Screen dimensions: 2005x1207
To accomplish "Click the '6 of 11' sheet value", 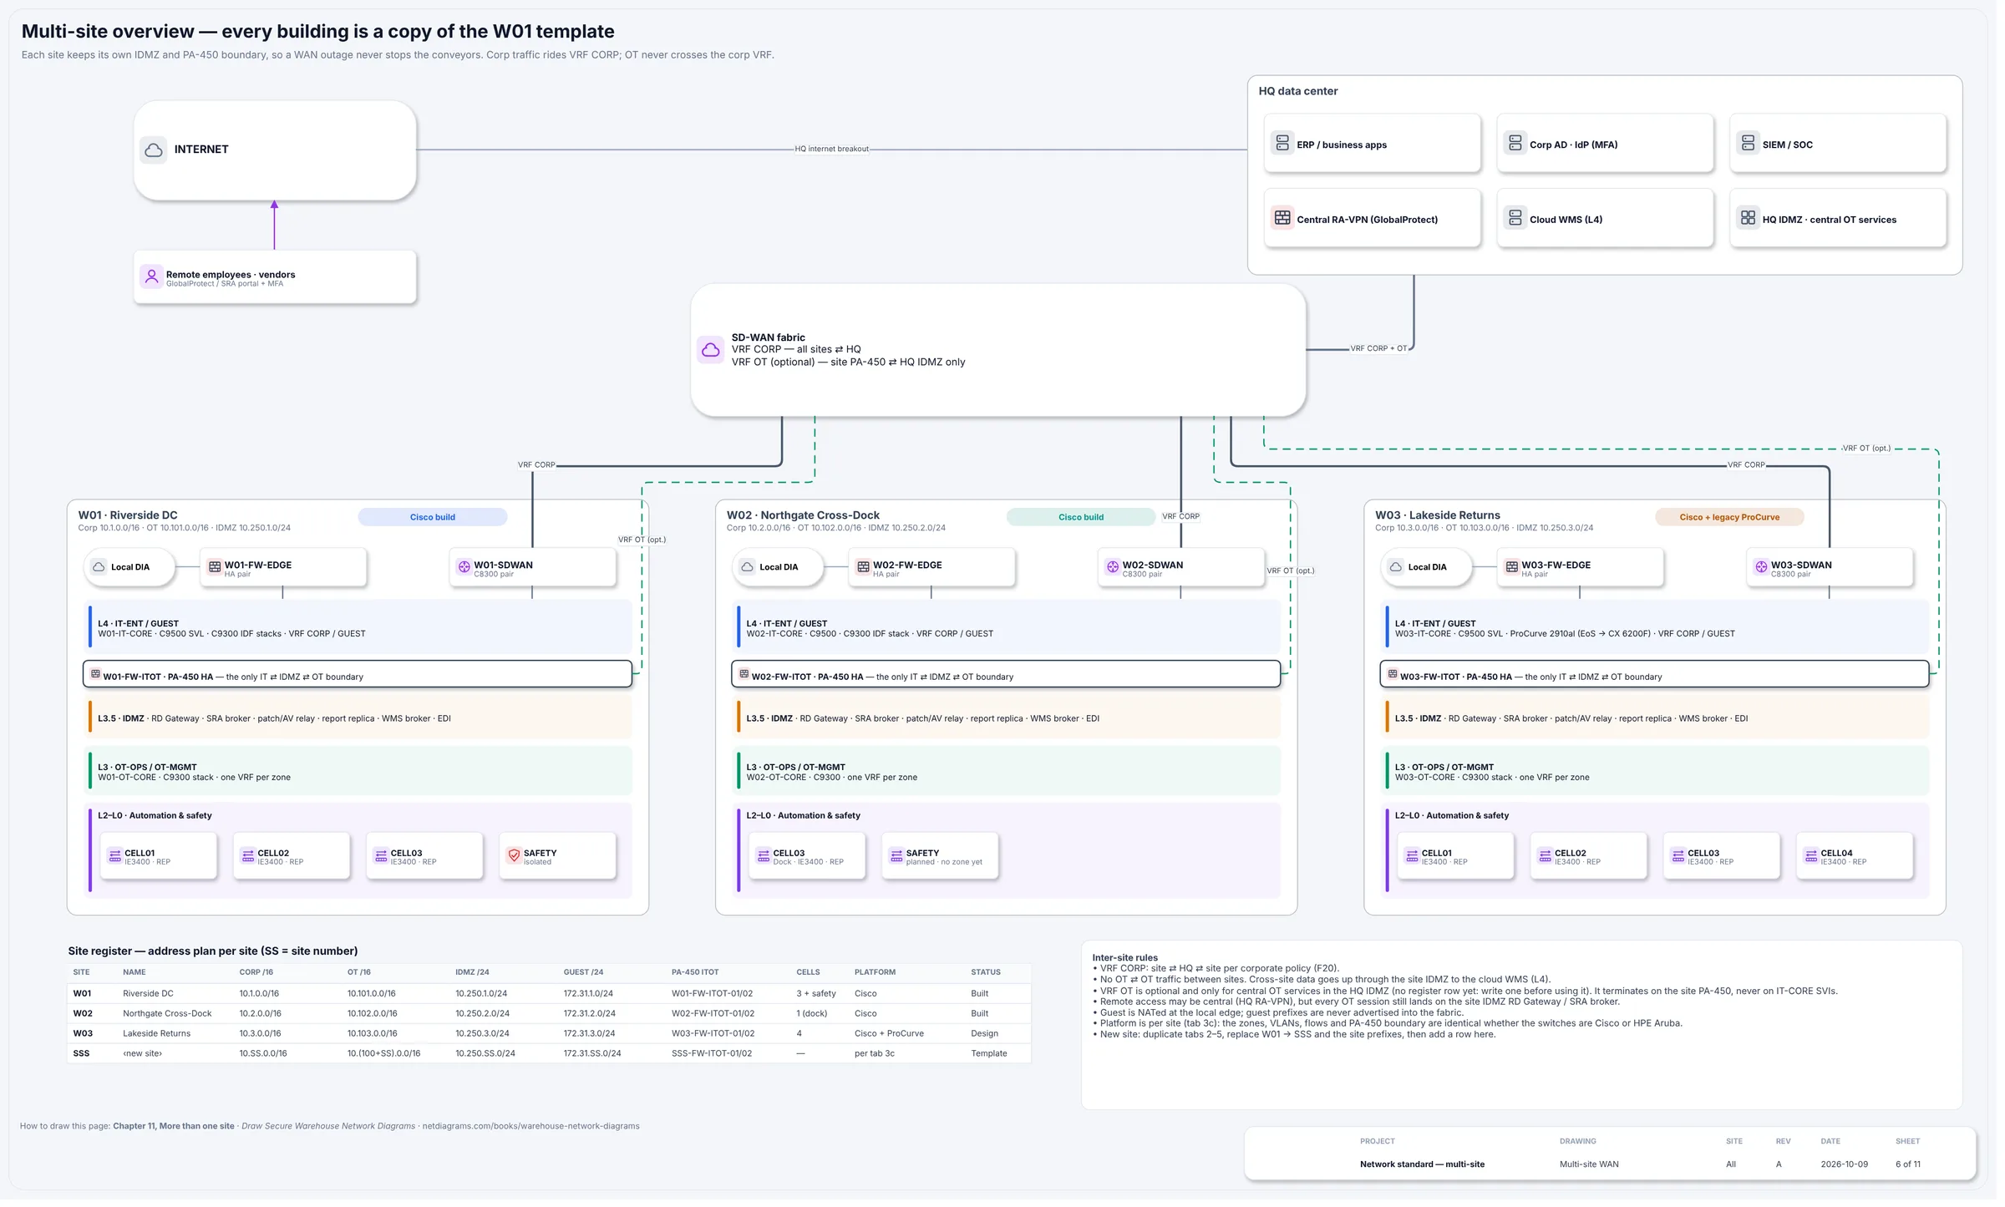I will pos(1916,1169).
